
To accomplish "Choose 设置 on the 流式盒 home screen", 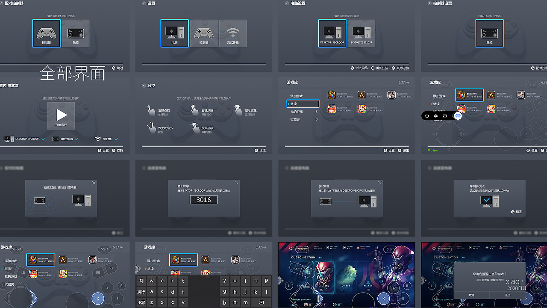I will pyautogui.click(x=103, y=151).
